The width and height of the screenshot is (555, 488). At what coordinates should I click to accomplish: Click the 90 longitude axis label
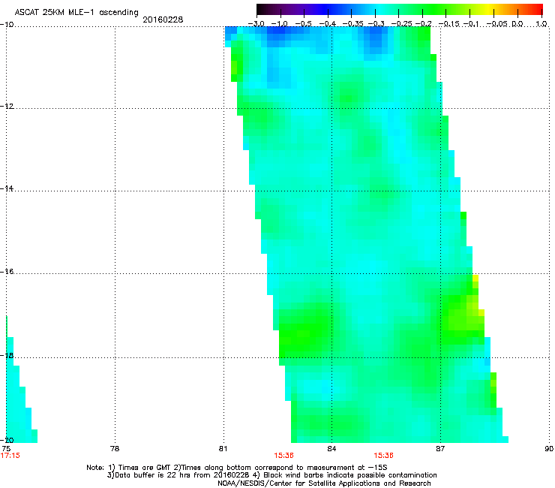(x=549, y=449)
